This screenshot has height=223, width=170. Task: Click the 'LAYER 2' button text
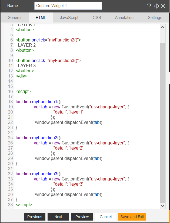pyautogui.click(x=27, y=45)
